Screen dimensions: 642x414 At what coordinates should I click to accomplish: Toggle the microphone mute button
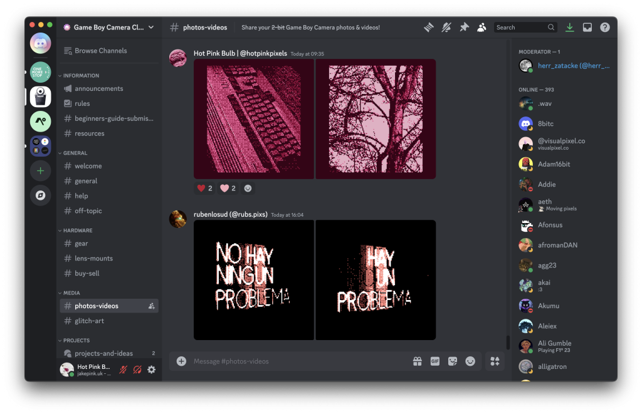tap(123, 370)
